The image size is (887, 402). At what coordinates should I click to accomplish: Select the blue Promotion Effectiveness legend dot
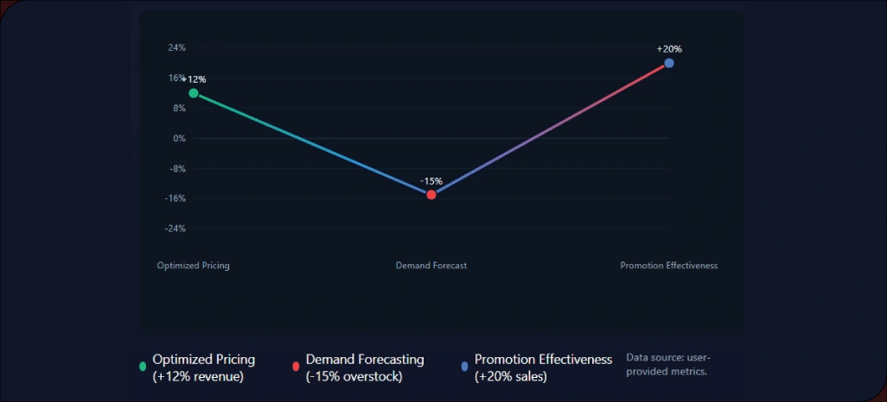pyautogui.click(x=465, y=367)
